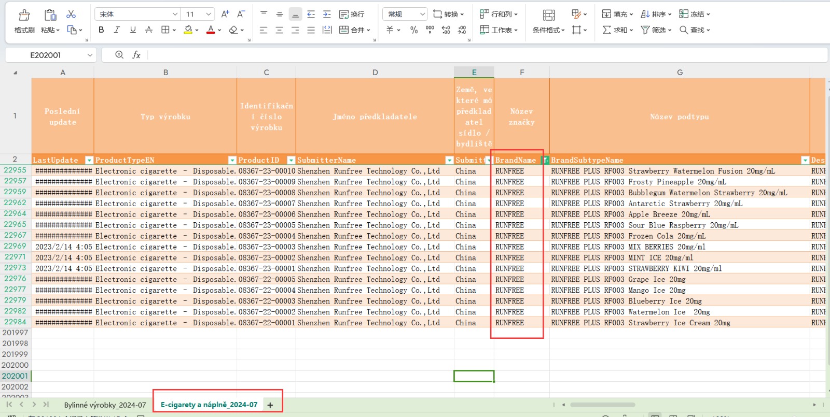Click the justify text alignment icon
The height and width of the screenshot is (417, 830).
click(311, 30)
